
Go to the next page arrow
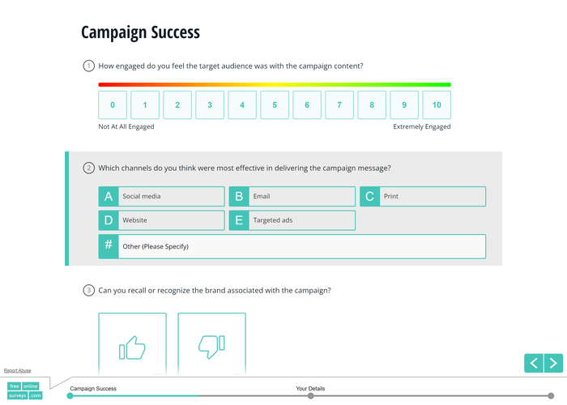point(553,363)
